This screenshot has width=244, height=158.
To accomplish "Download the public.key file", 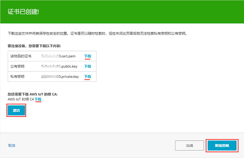I will pyautogui.click(x=88, y=66).
